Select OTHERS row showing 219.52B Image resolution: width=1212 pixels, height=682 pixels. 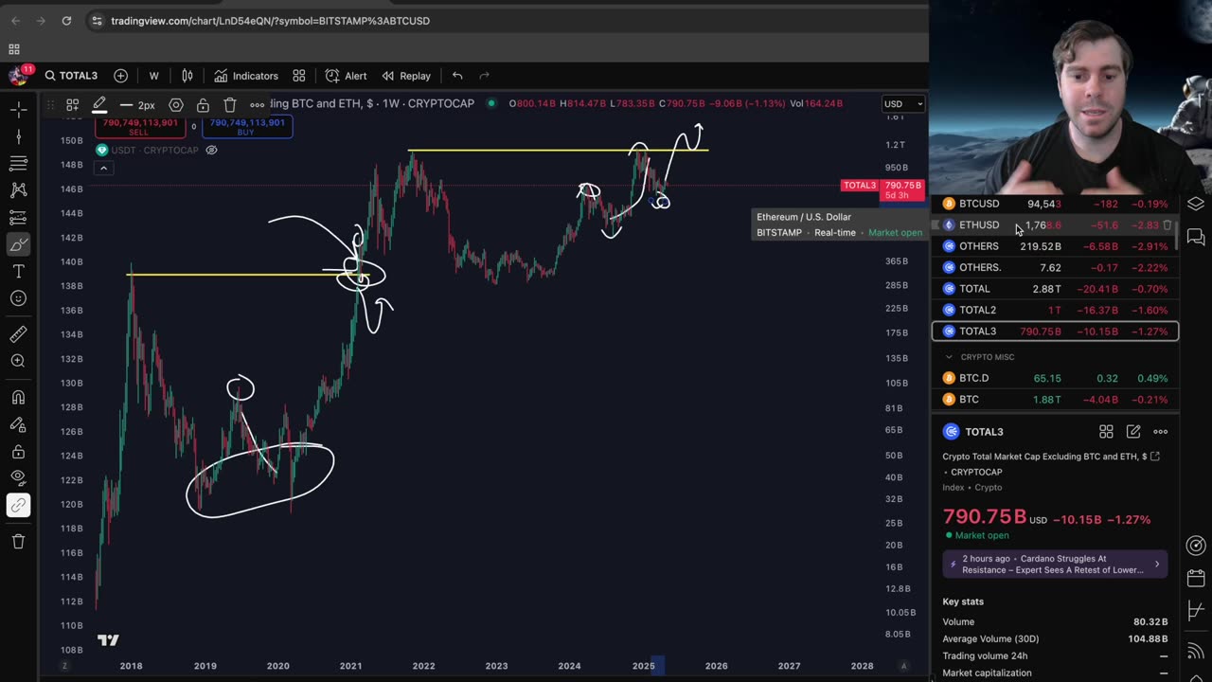pyautogui.click(x=1055, y=246)
